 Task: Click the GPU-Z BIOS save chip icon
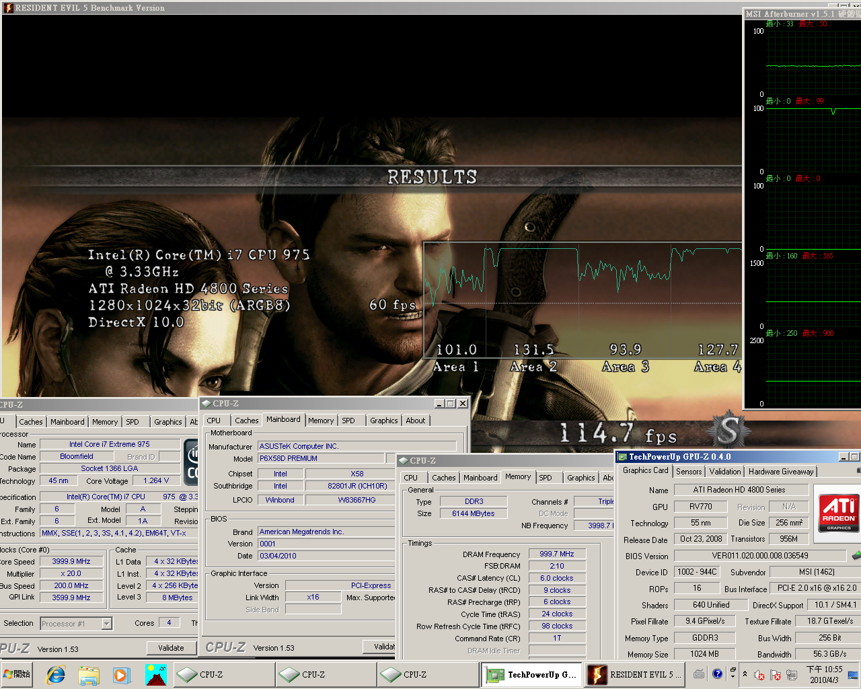856,556
